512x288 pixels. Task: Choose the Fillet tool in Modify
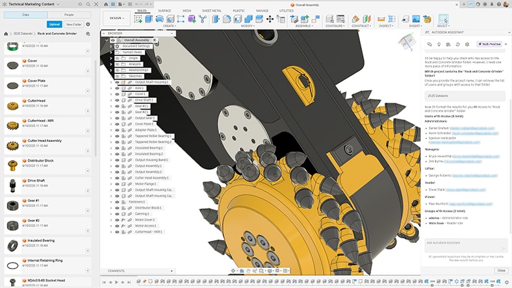click(x=227, y=19)
